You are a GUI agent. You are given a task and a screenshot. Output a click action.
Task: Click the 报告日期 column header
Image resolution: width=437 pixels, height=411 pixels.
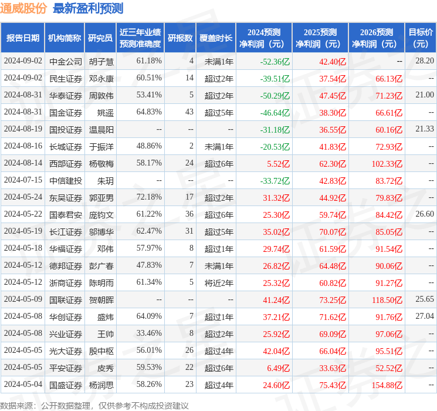coord(22,38)
